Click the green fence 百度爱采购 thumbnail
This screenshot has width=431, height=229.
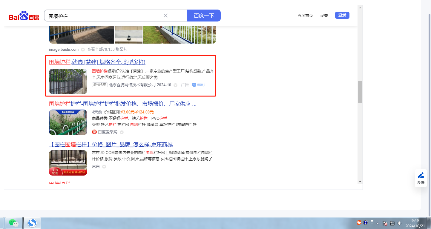(68, 122)
